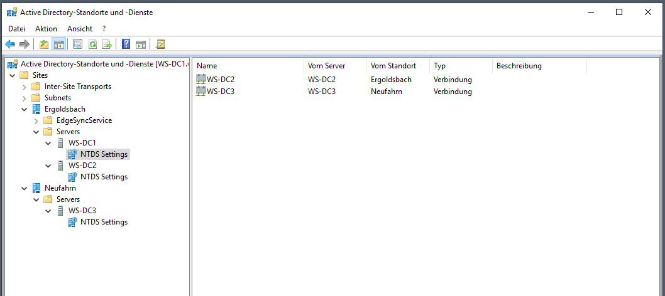This screenshot has width=665, height=296.
Task: Click WS-DC3 in Vom Server column
Action: pos(322,91)
